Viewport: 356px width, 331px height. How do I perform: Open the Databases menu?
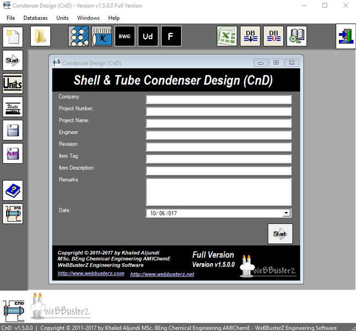click(x=35, y=18)
